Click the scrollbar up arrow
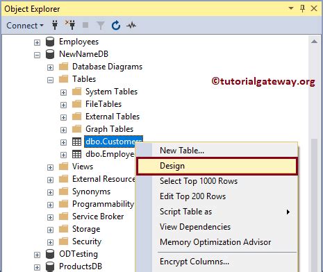Viewport: 323px width, 272px height. click(314, 42)
